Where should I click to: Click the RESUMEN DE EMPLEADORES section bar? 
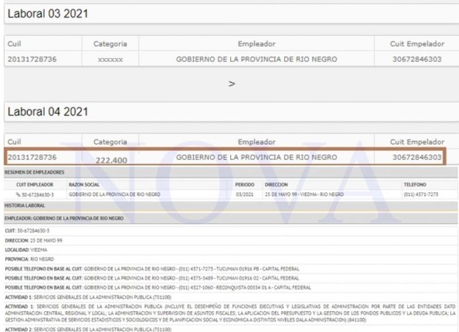(231, 172)
